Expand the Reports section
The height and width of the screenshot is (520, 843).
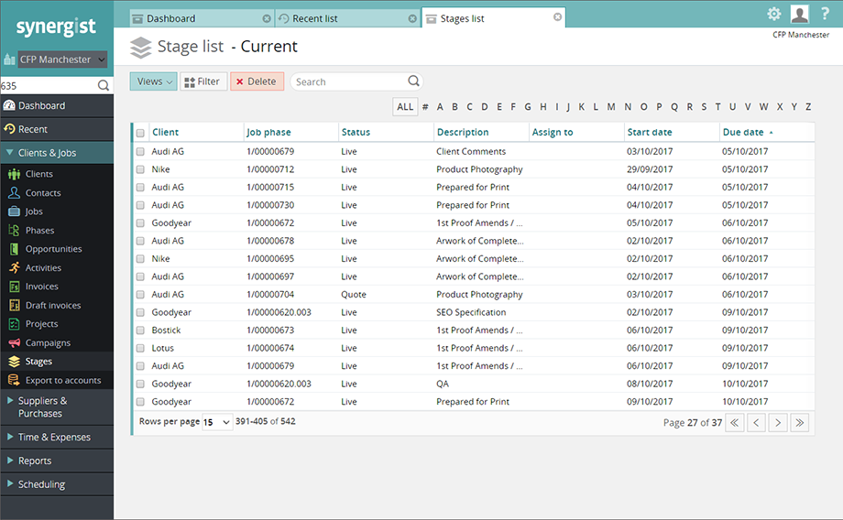57,460
